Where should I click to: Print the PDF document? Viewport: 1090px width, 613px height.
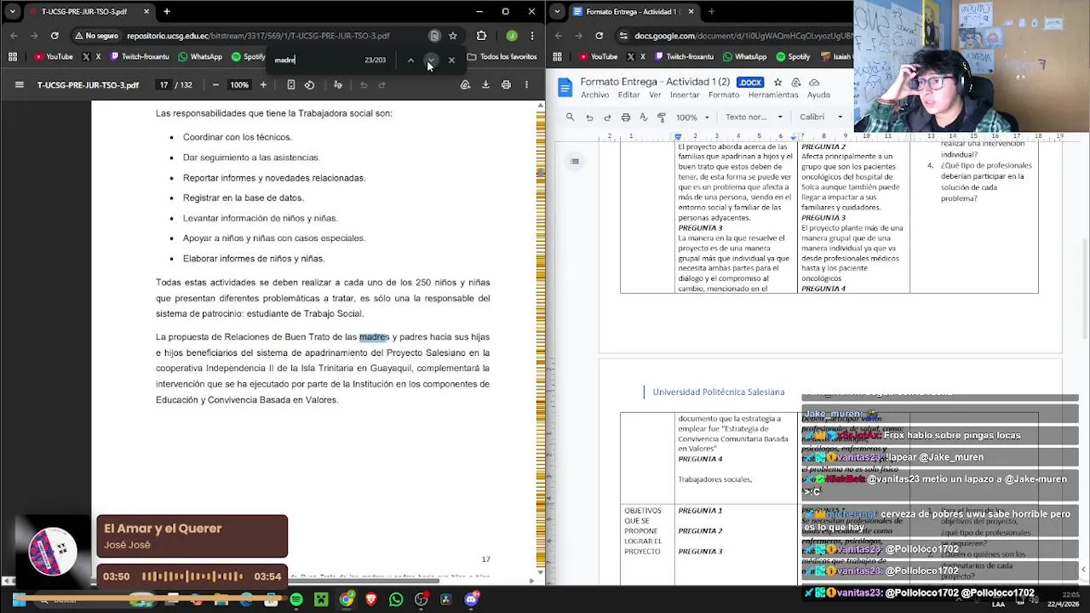click(x=506, y=85)
